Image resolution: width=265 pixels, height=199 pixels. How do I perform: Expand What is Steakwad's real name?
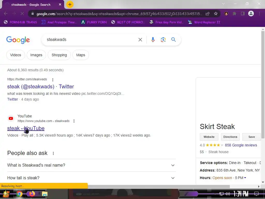click(x=92, y=165)
